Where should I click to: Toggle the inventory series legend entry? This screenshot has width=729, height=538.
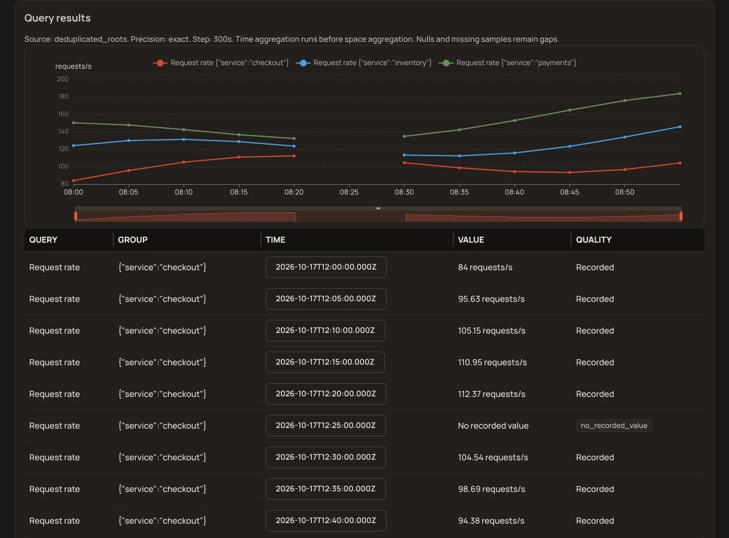click(364, 63)
